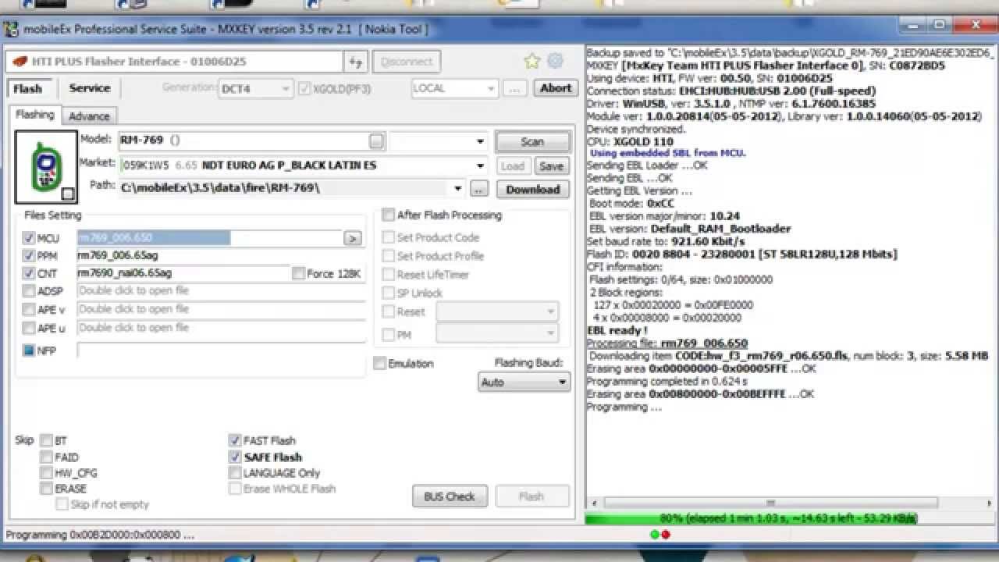The height and width of the screenshot is (562, 999).
Task: Uncheck the PPM file checkbox
Action: pyautogui.click(x=29, y=256)
